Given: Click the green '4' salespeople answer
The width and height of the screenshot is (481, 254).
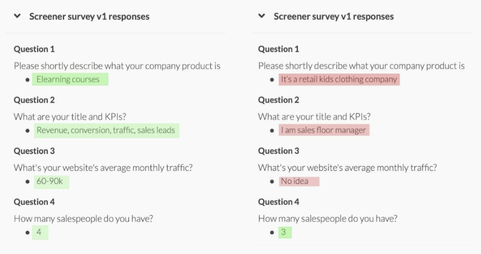Looking at the screenshot, I should [40, 232].
